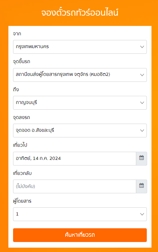Click the เที่ยวกลับ field label

point(22,173)
